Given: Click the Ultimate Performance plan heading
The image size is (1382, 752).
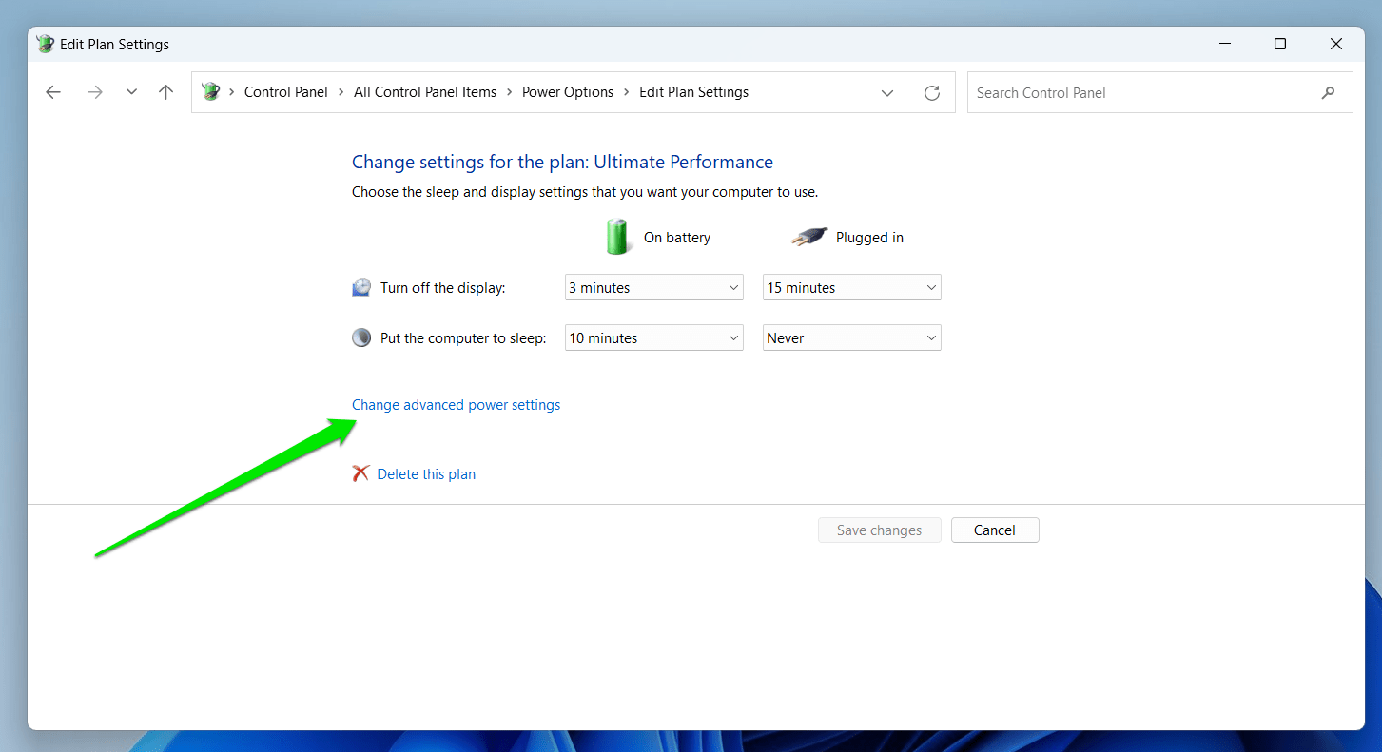Looking at the screenshot, I should (562, 162).
